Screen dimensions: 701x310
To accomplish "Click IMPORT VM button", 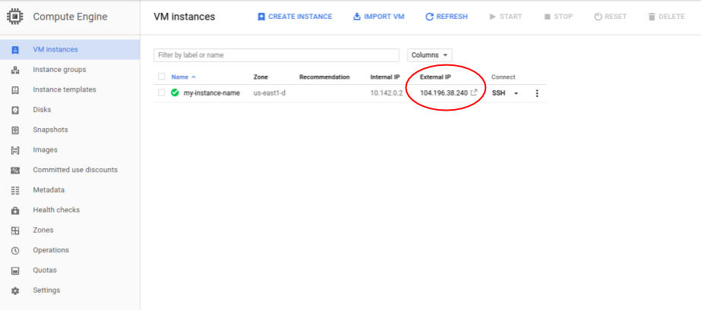I will 379,17.
